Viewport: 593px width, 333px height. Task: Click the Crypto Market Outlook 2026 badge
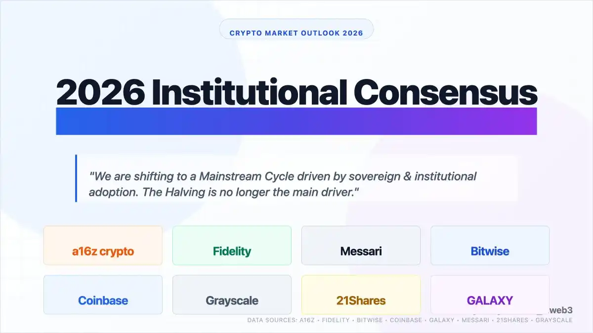click(x=296, y=34)
